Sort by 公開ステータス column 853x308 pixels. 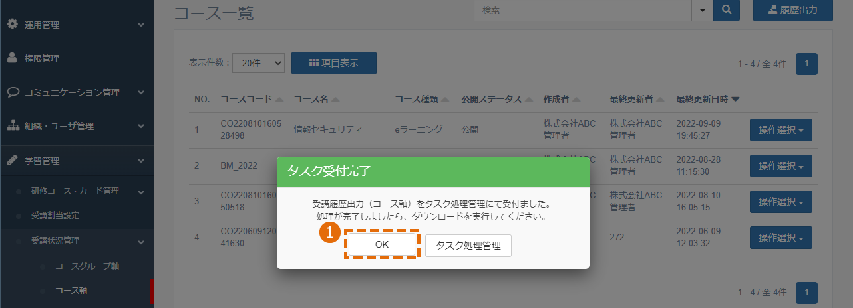point(497,99)
